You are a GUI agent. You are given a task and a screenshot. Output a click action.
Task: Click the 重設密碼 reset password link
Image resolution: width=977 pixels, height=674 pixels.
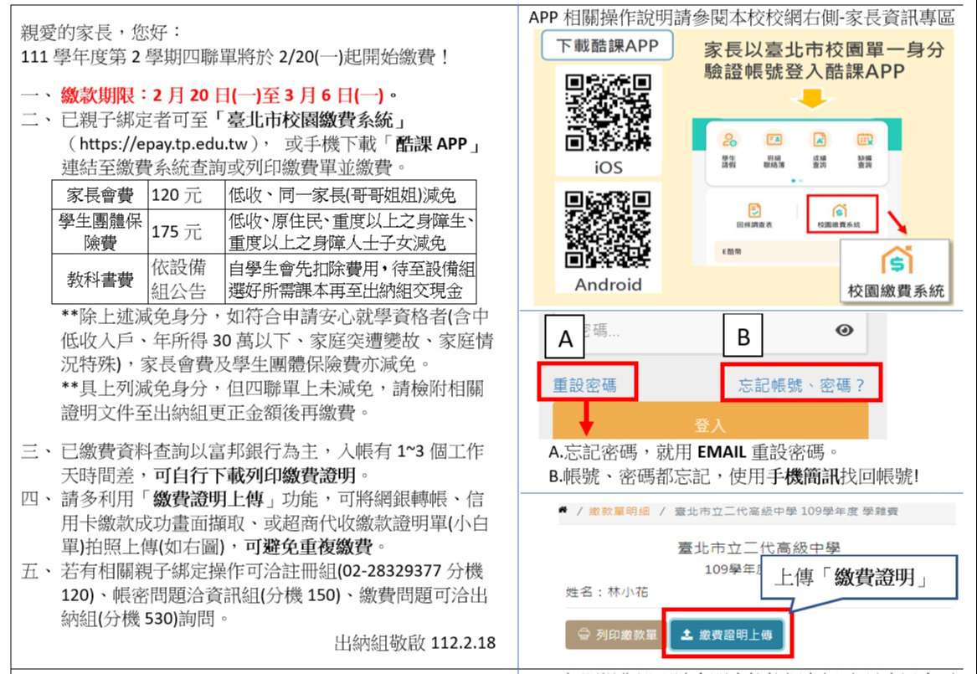[x=584, y=385]
